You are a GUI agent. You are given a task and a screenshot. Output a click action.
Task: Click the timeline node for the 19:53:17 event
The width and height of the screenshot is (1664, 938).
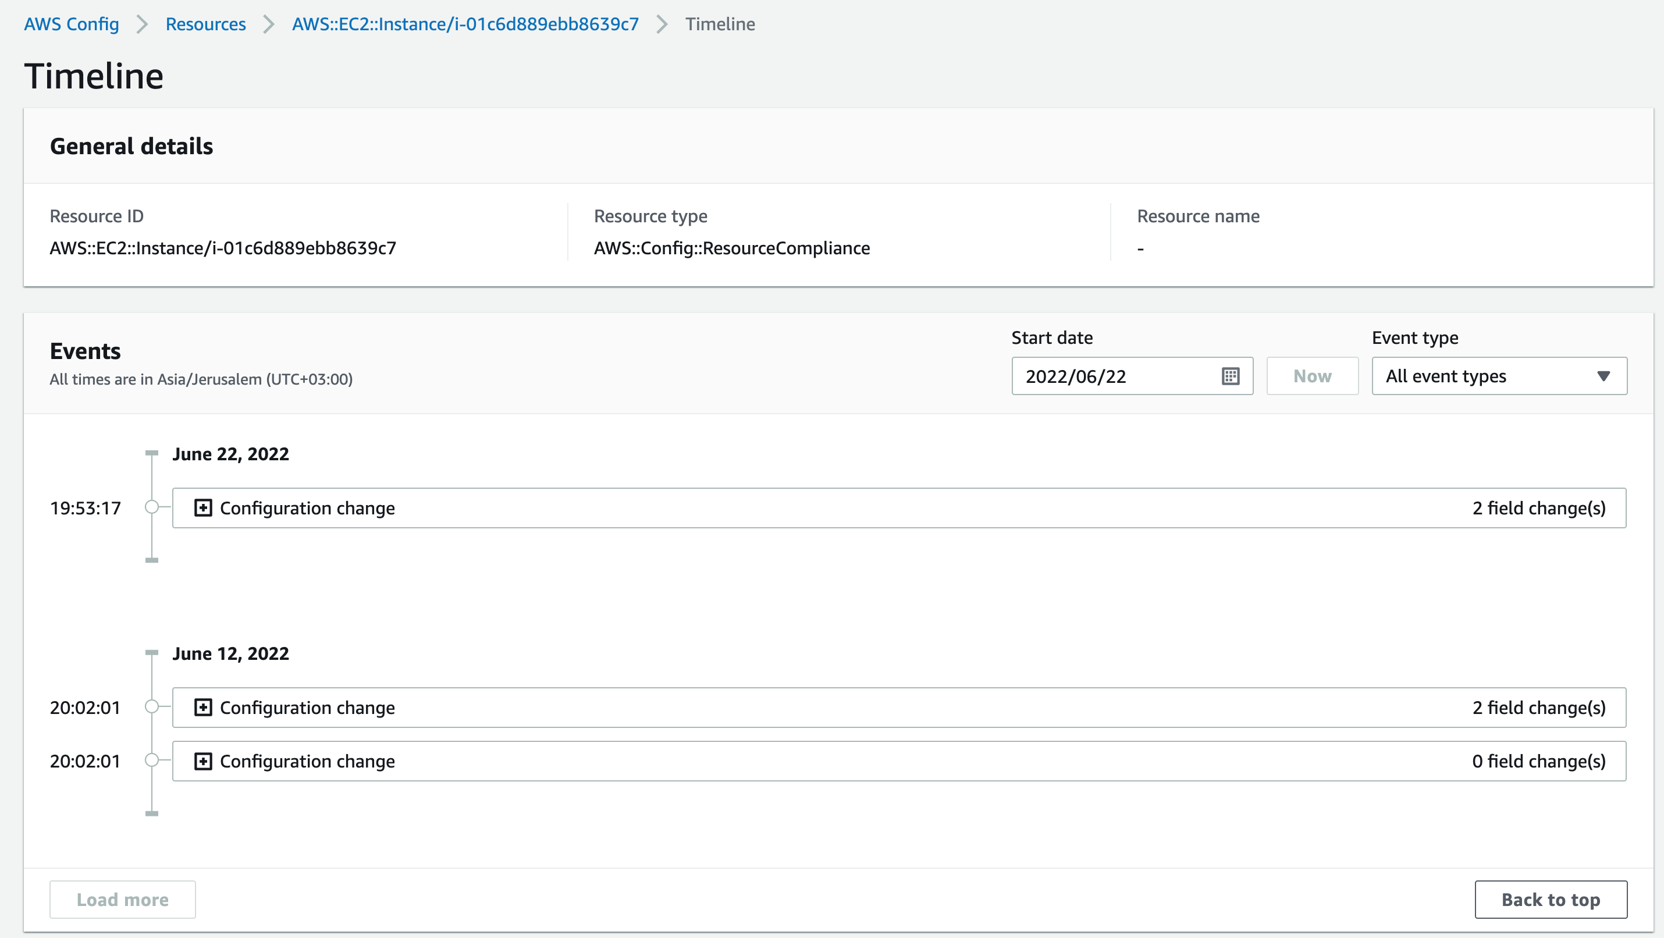pos(152,508)
